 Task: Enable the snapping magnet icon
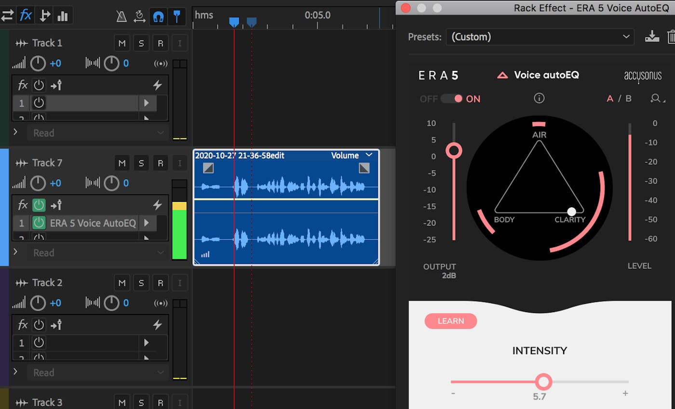click(158, 16)
